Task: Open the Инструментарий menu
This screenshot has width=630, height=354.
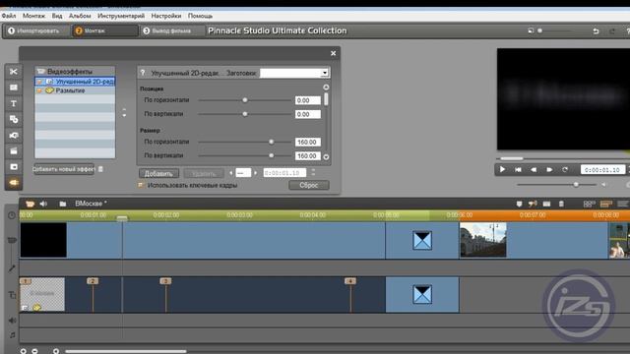Action: tap(121, 16)
